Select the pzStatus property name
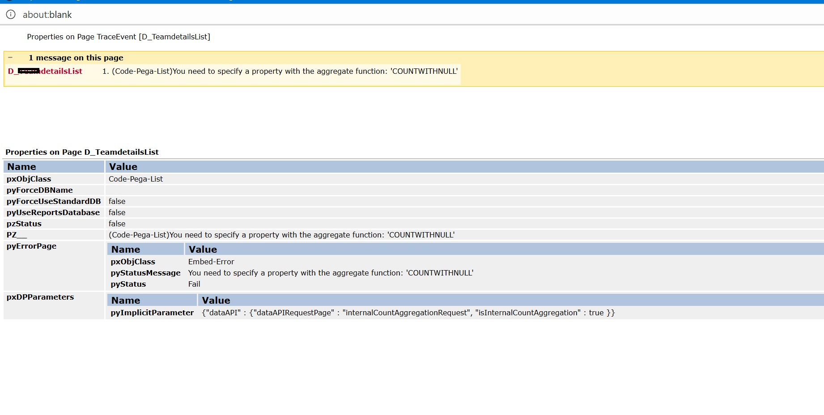The height and width of the screenshot is (415, 824). (x=24, y=224)
